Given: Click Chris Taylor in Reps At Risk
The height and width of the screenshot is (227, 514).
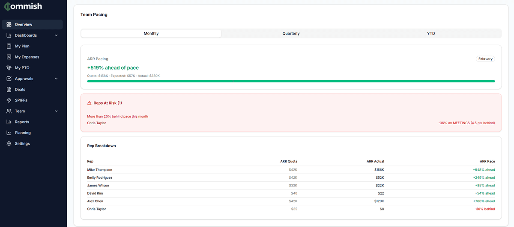Looking at the screenshot, I should [96, 123].
